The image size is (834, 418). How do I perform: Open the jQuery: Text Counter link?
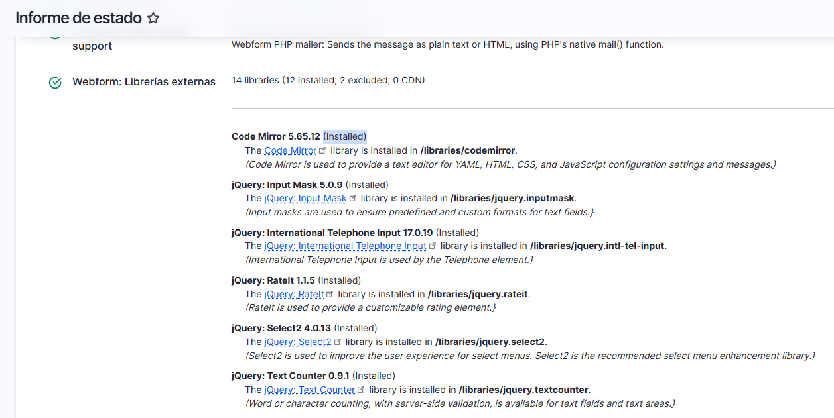point(309,390)
